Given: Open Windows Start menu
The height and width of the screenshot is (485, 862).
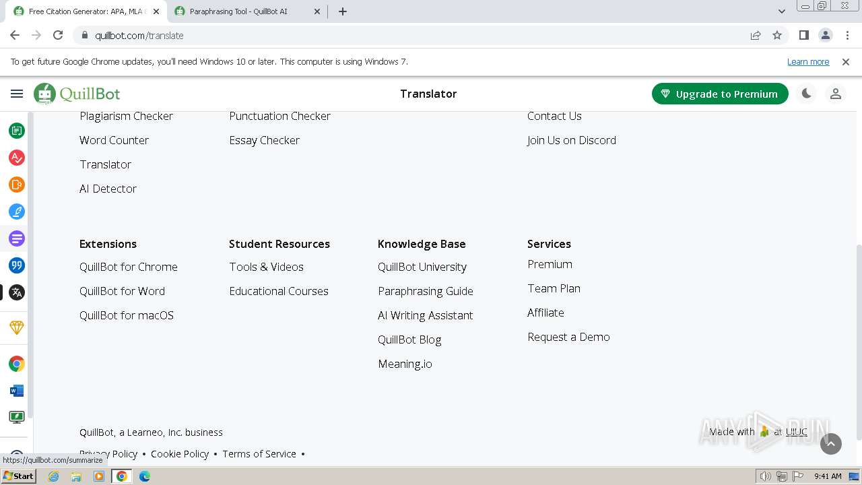Looking at the screenshot, I should 18,476.
